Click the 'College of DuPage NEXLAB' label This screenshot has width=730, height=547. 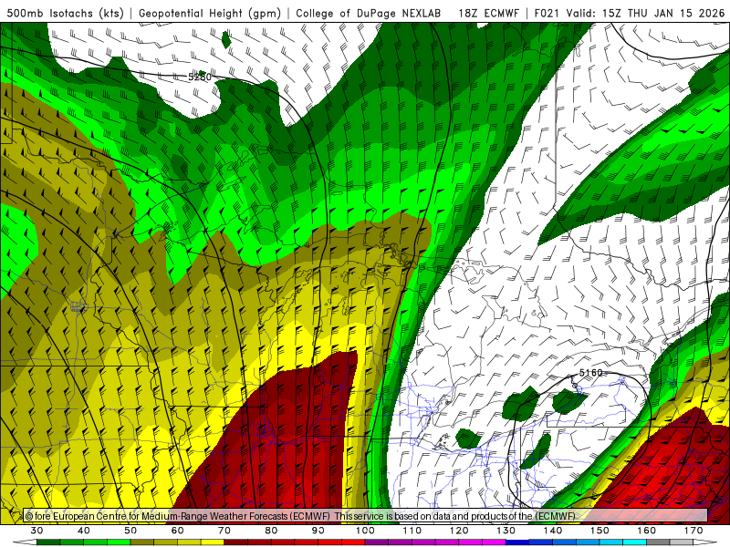click(x=369, y=14)
